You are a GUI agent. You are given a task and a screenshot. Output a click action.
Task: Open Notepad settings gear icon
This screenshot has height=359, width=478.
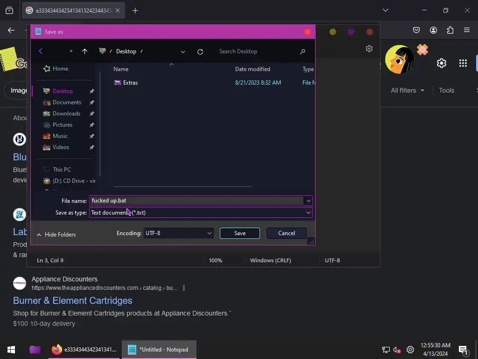pyautogui.click(x=369, y=49)
